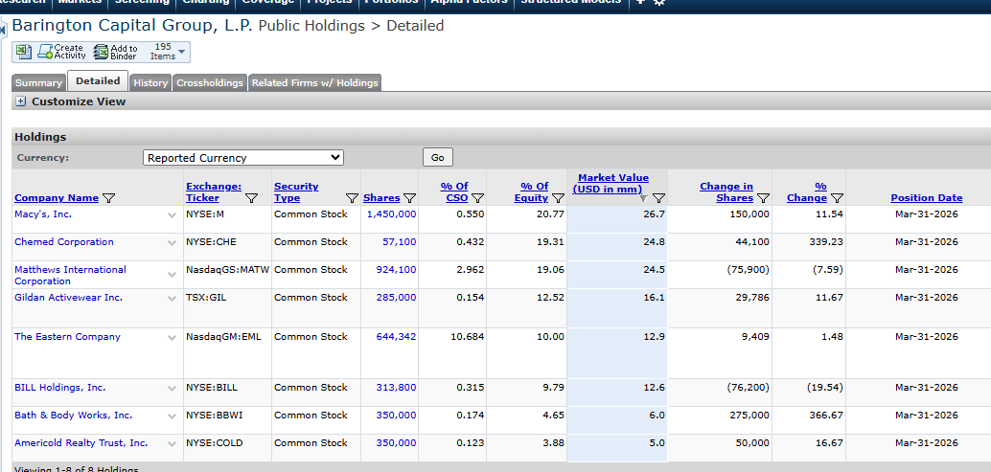This screenshot has width=991, height=472.
Task: Expand dropdown arrow next to Macy's, Inc.
Action: click(172, 215)
